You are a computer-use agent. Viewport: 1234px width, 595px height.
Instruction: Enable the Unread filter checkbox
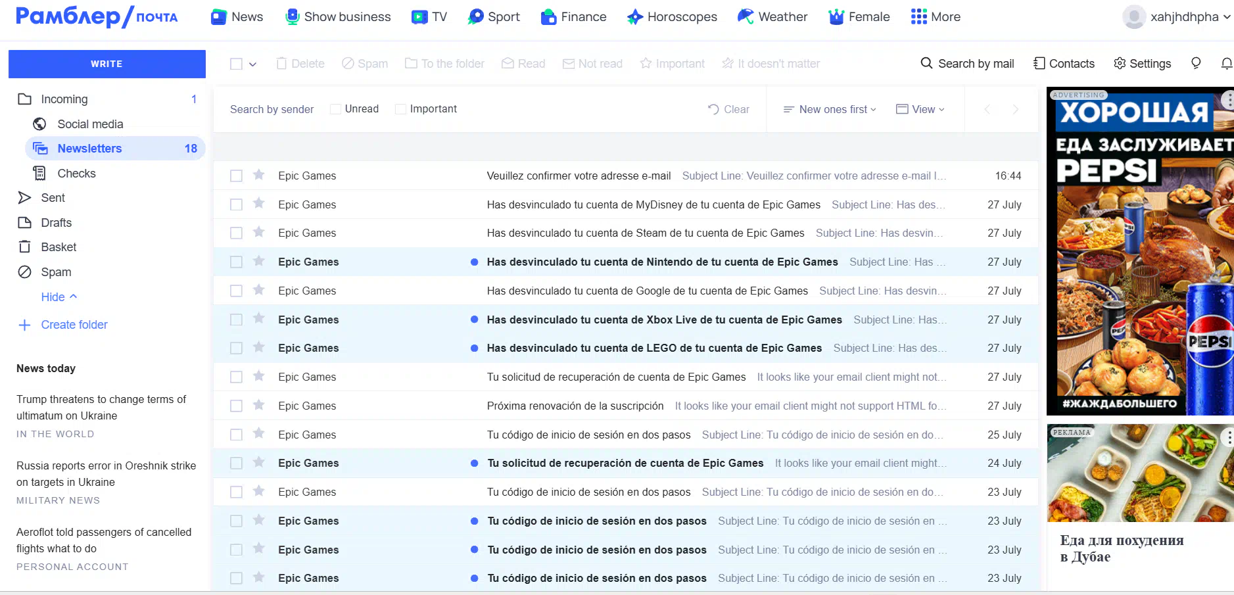coord(335,109)
